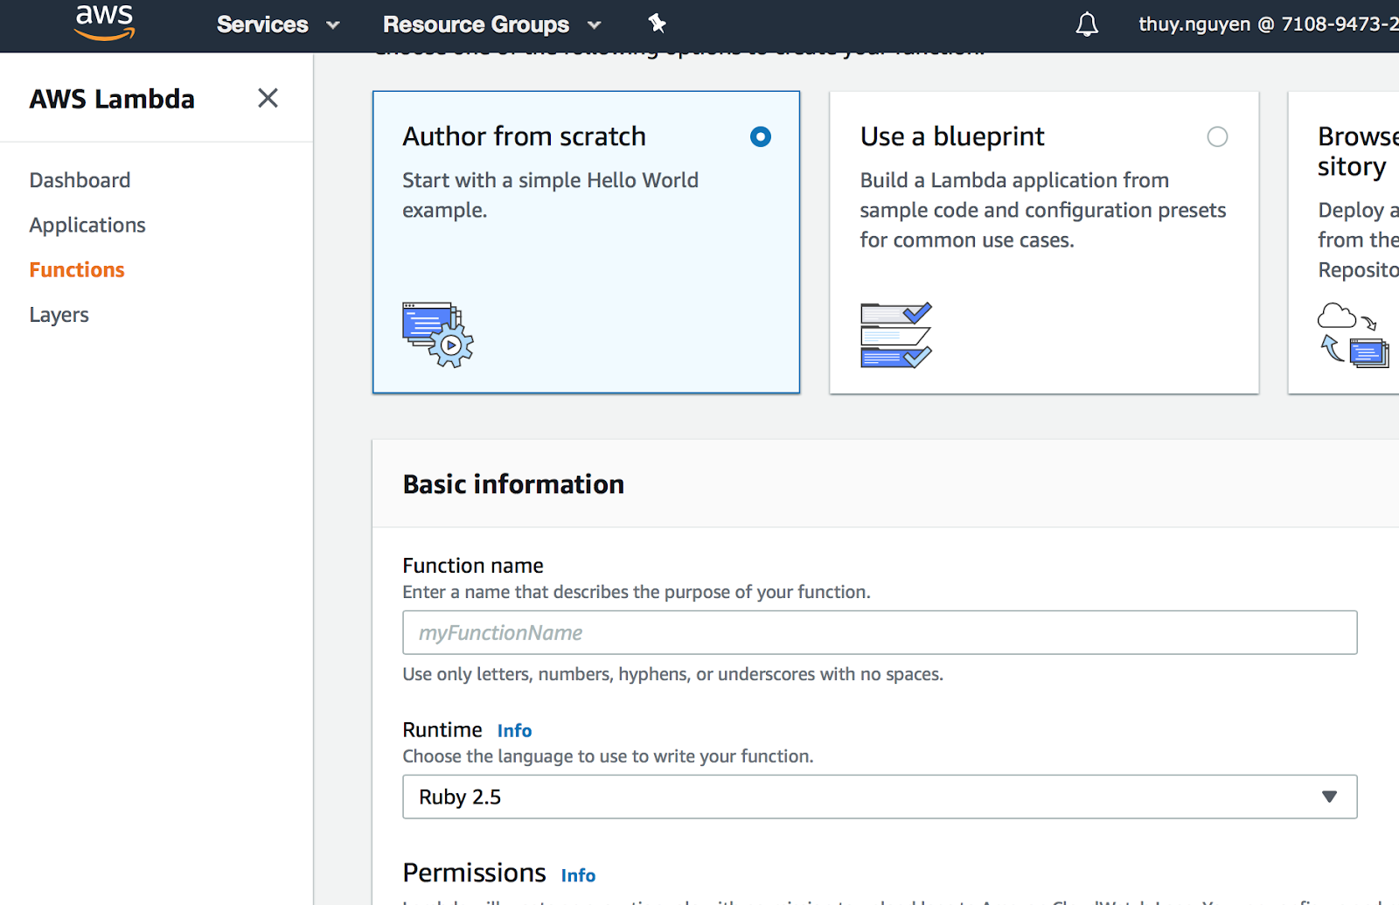Close the AWS Lambda side panel
This screenshot has width=1399, height=905.
point(268,98)
